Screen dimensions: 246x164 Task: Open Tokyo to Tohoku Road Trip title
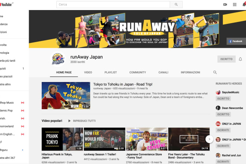[x=123, y=84]
